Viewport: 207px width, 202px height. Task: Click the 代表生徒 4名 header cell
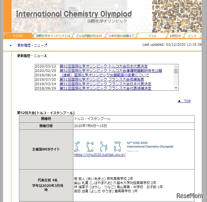[46, 185]
